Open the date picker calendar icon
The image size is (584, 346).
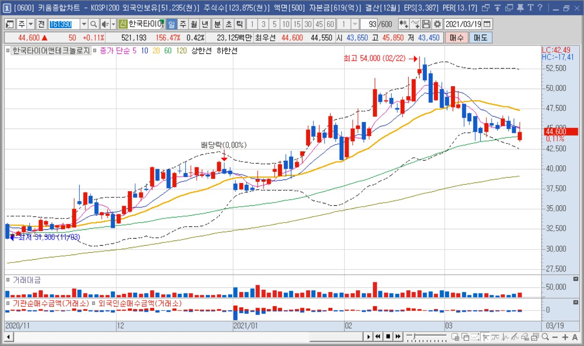pos(487,24)
